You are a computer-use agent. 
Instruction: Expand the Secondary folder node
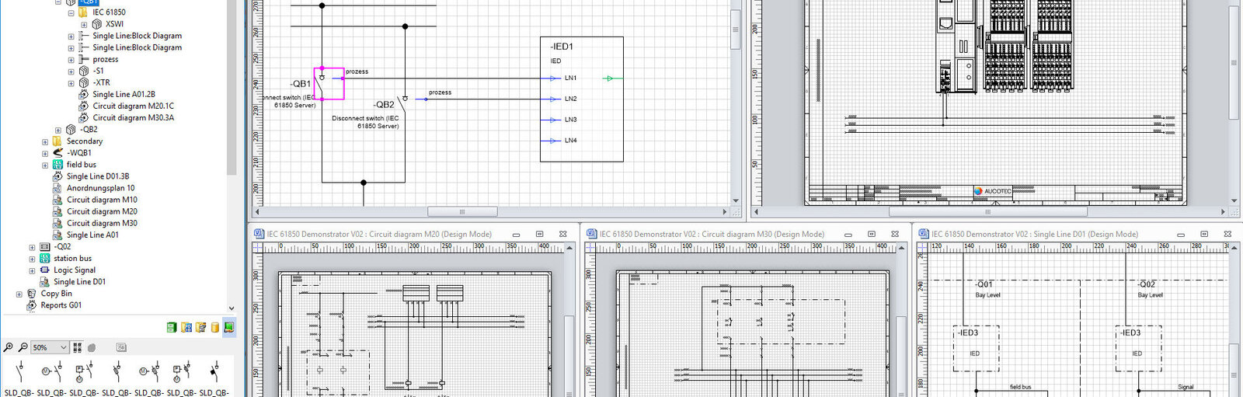(45, 142)
